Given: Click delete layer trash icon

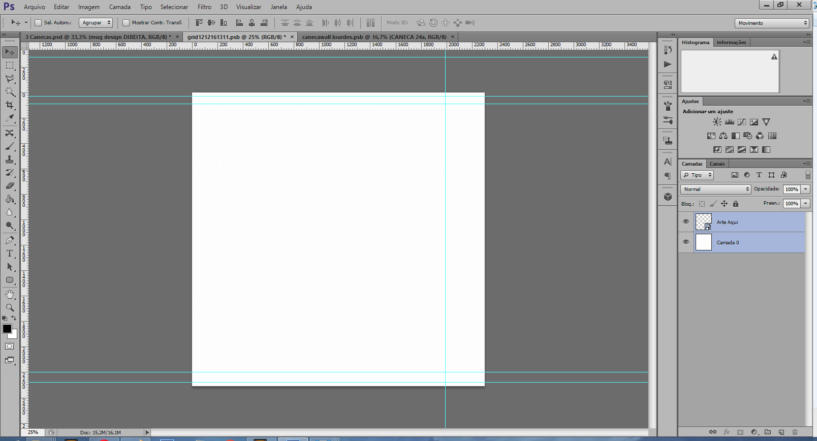Looking at the screenshot, I should [x=795, y=432].
